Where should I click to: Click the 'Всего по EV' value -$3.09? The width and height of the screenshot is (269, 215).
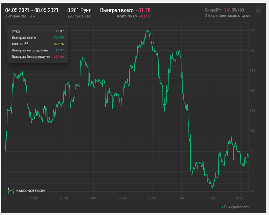(x=145, y=17)
